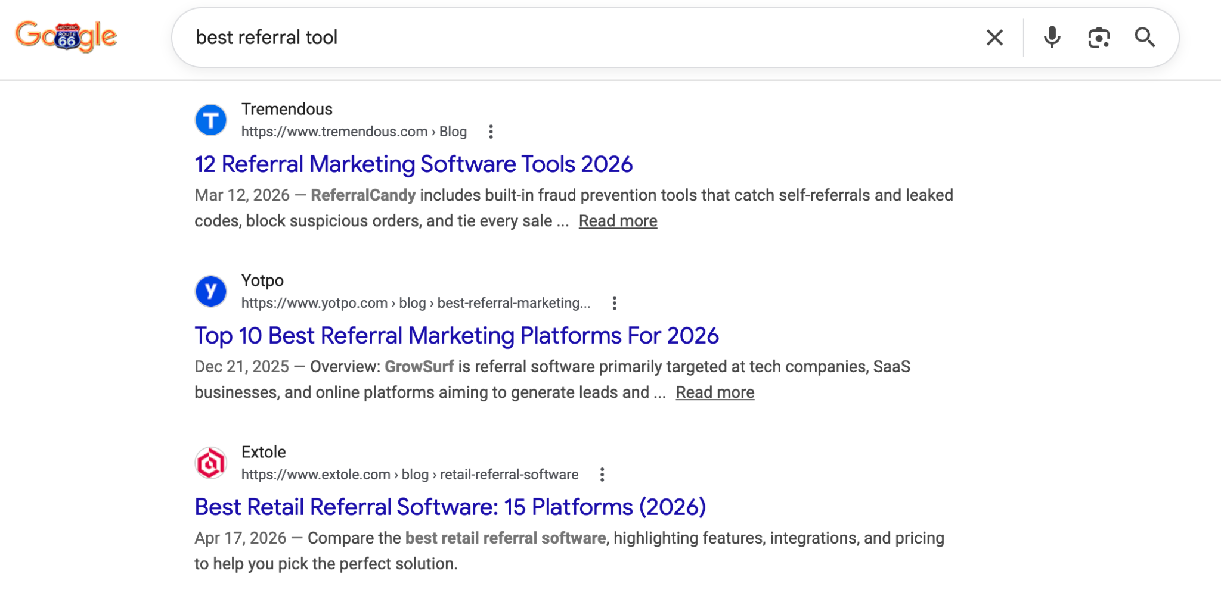This screenshot has width=1221, height=599.
Task: Clear the search box with the X
Action: (x=994, y=38)
